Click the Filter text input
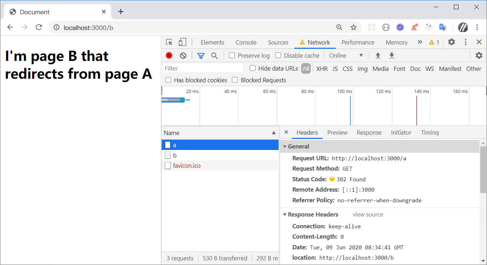Screen dimensions: 487x265 coord(203,68)
